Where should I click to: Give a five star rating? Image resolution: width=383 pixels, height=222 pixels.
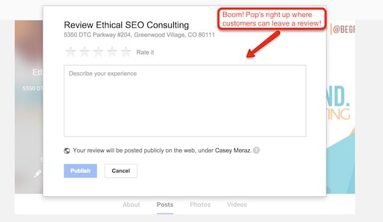click(x=126, y=52)
